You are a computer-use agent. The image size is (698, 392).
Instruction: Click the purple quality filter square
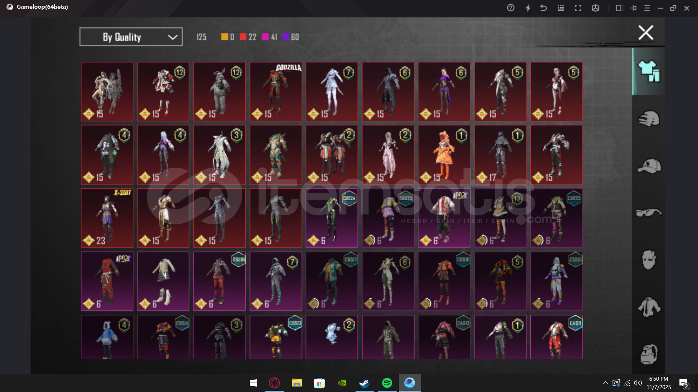point(285,37)
